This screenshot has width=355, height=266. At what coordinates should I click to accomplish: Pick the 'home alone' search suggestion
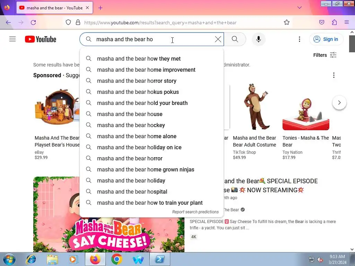[152, 136]
